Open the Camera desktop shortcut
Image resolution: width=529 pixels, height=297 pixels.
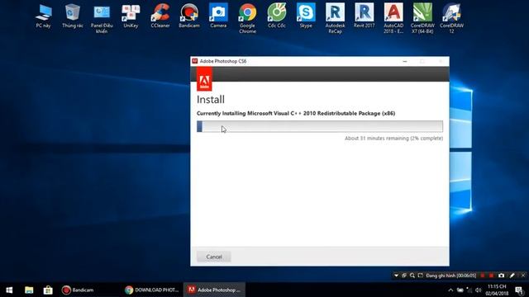click(x=218, y=16)
